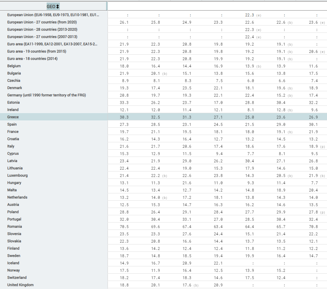Select the Lithuania row label
This screenshot has height=289, width=327.
point(15,168)
